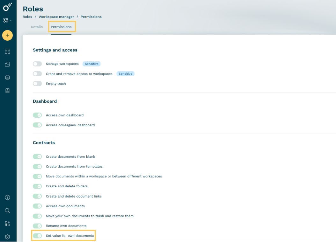This screenshot has width=336, height=242.
Task: Open the marketplace apps icon in sidebar
Action: (8, 224)
